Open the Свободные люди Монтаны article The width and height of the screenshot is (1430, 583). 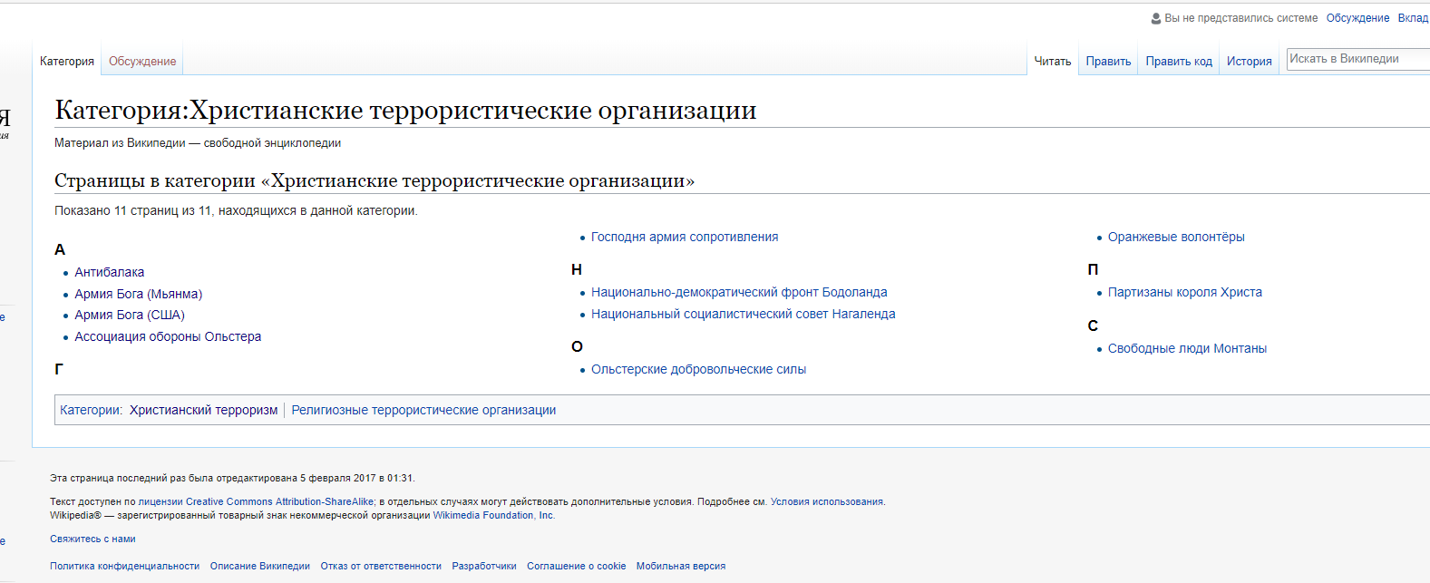(1187, 348)
